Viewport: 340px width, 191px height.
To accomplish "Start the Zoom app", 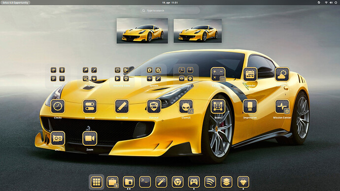I will pos(90,138).
